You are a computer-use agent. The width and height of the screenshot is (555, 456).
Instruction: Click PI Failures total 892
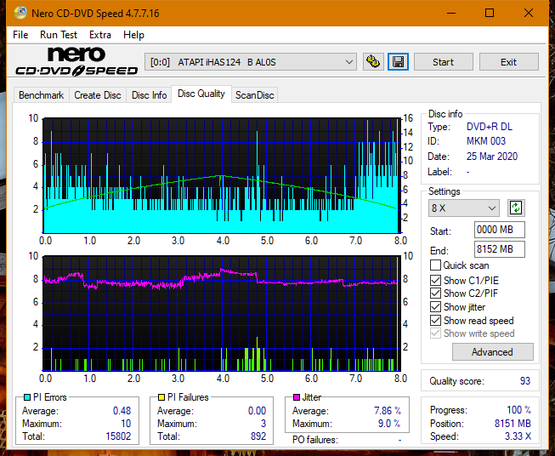258,436
